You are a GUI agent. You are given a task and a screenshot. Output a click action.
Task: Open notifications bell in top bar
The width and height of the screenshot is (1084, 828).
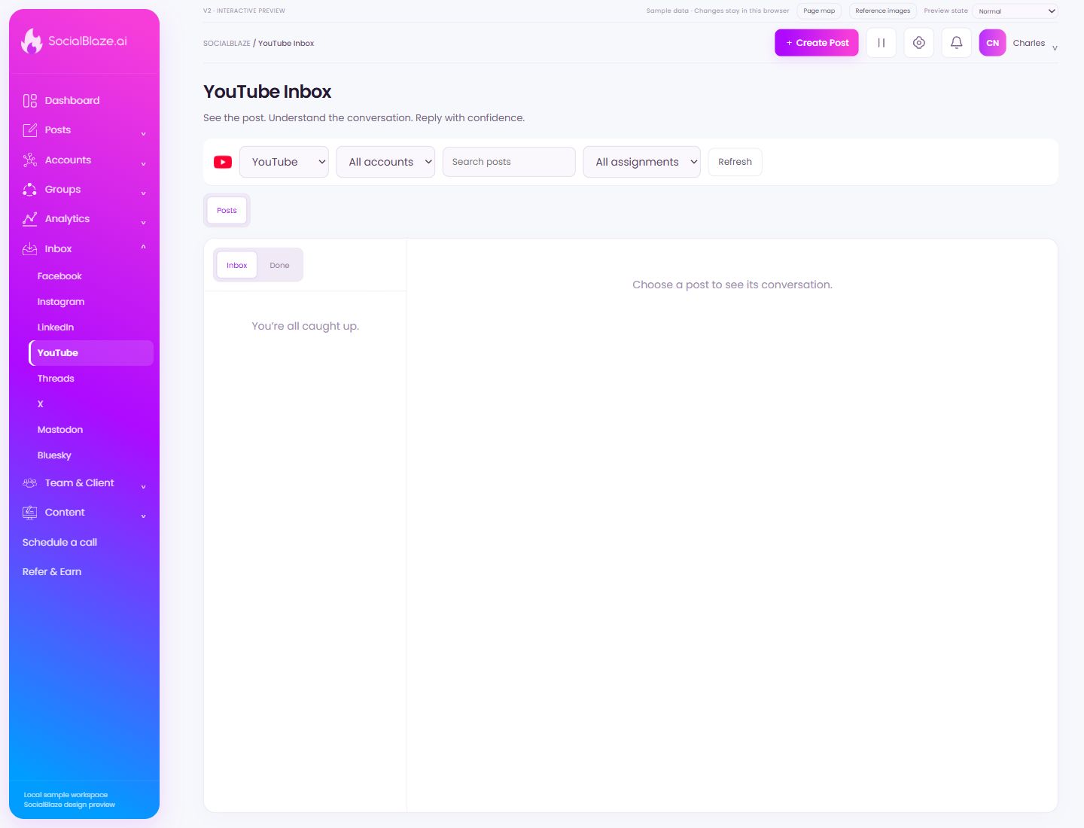pos(956,43)
